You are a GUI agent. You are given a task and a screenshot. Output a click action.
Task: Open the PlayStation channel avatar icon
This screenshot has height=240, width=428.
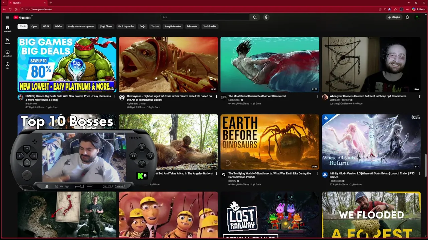325,175
